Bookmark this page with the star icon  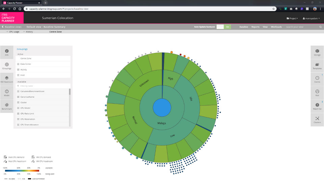tap(273, 9)
